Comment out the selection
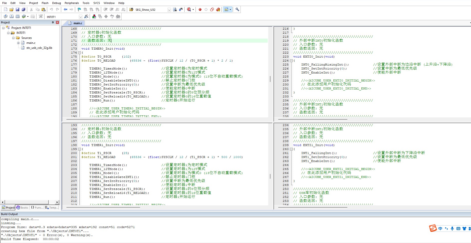The height and width of the screenshot is (243, 471). [117, 9]
